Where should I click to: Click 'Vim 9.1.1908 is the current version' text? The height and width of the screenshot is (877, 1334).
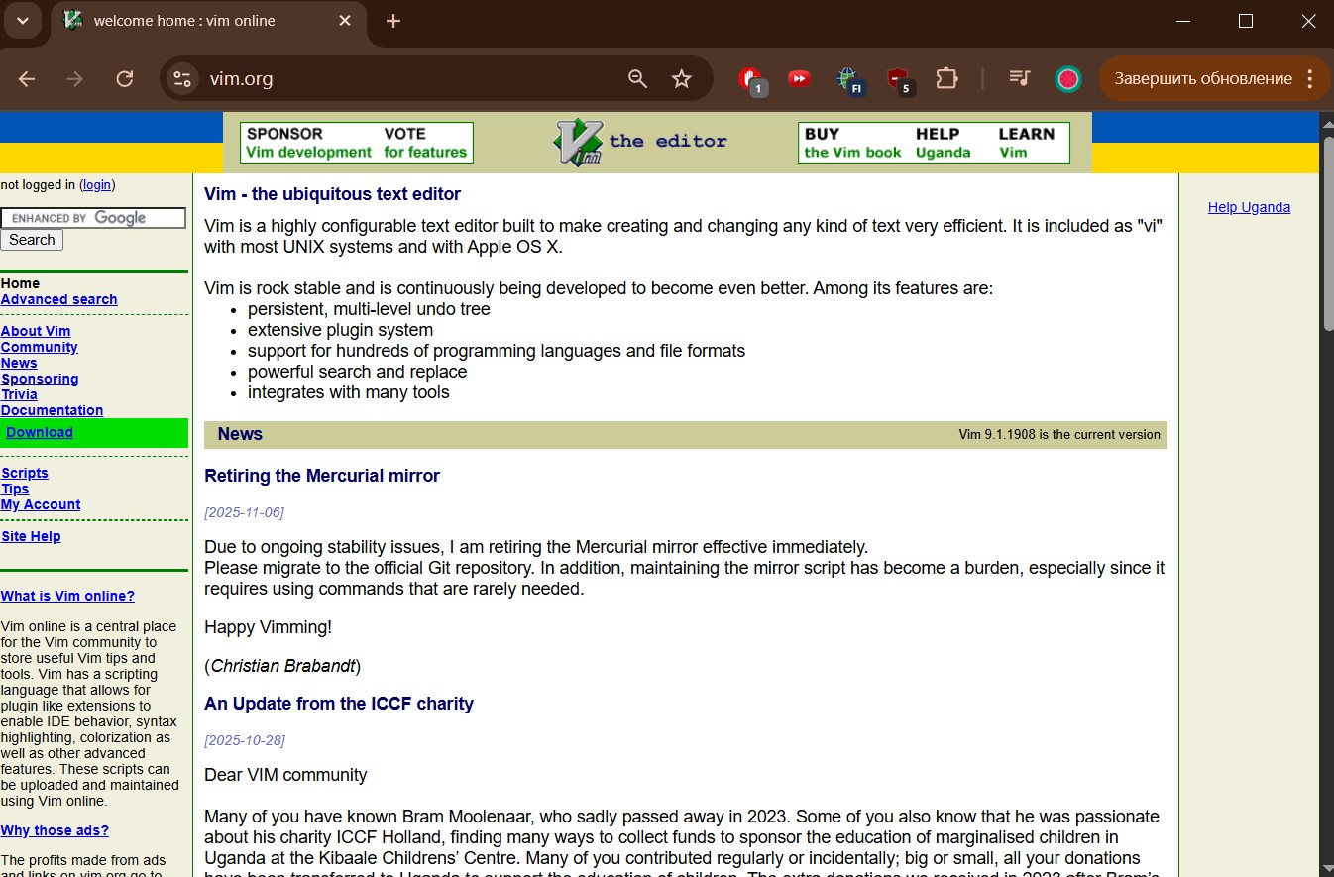(1059, 434)
